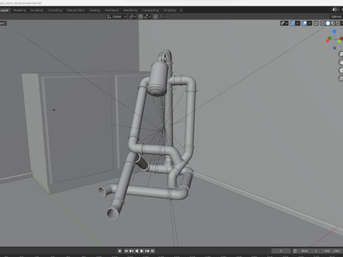Jump to the start frame

coord(126,251)
